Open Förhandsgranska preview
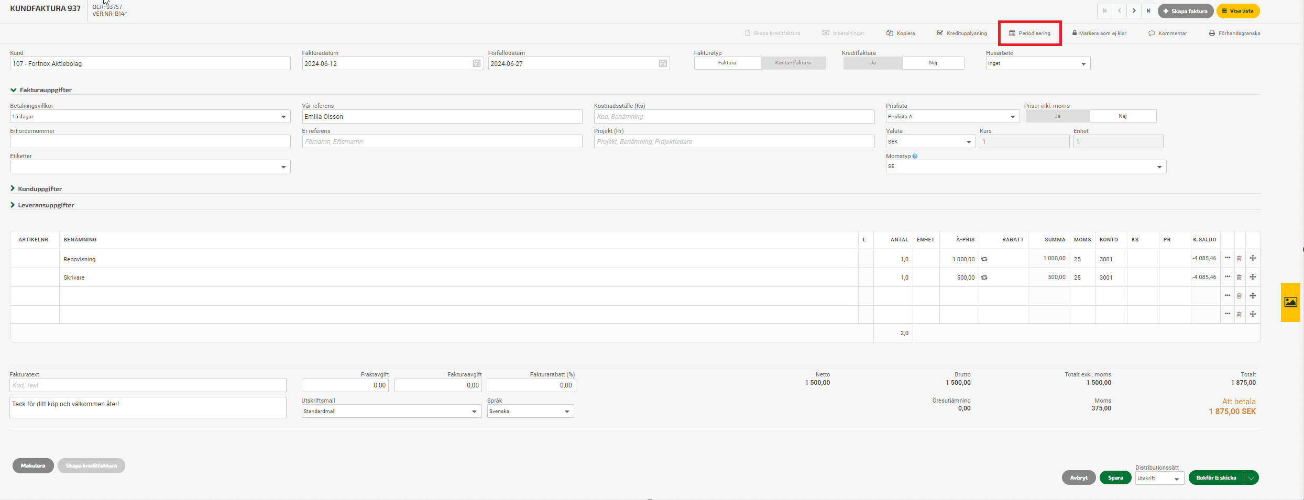This screenshot has height=500, width=1304. click(1234, 33)
